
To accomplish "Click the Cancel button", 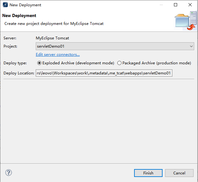I will (x=179, y=173).
